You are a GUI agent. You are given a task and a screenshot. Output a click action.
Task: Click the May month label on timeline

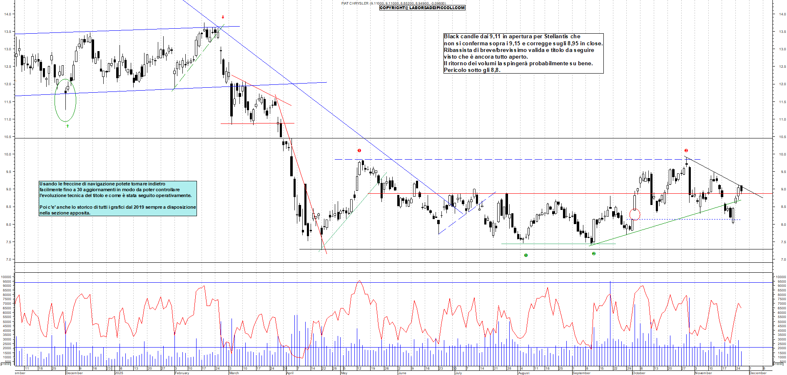click(x=343, y=373)
